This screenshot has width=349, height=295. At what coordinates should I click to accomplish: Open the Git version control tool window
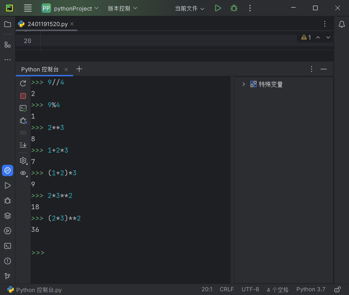point(8,276)
